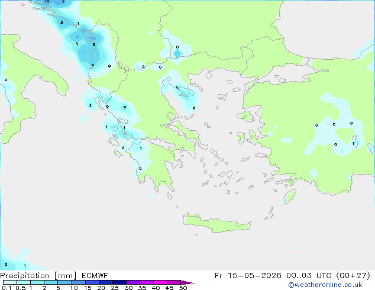Click the '15' legend scale label
The height and width of the screenshot is (290, 375).
coord(88,288)
